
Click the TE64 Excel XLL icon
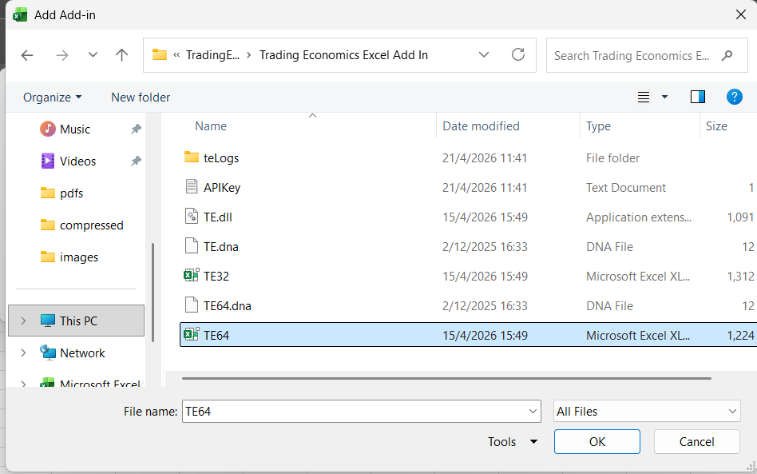[x=192, y=334]
